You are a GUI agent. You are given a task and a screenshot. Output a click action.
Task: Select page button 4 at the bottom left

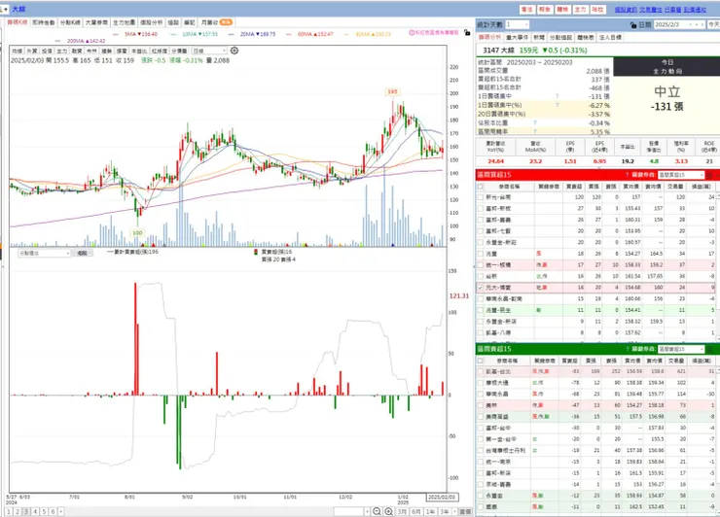tap(35, 511)
